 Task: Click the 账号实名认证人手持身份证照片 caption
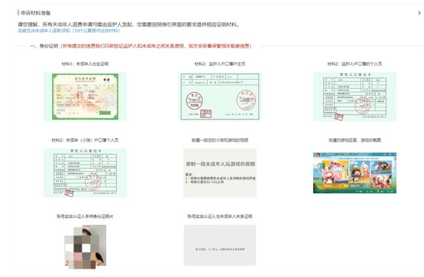click(x=85, y=217)
